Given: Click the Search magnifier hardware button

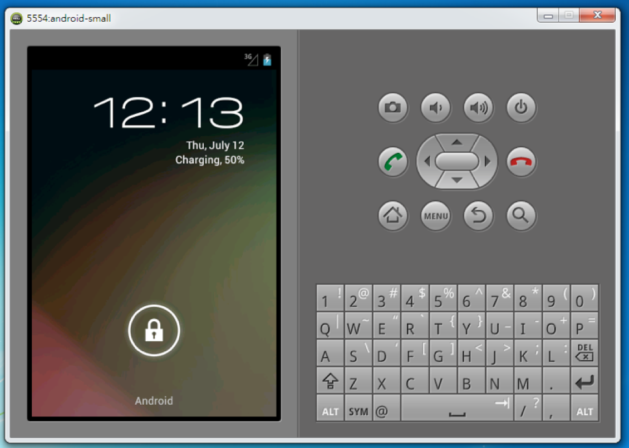Looking at the screenshot, I should (520, 216).
